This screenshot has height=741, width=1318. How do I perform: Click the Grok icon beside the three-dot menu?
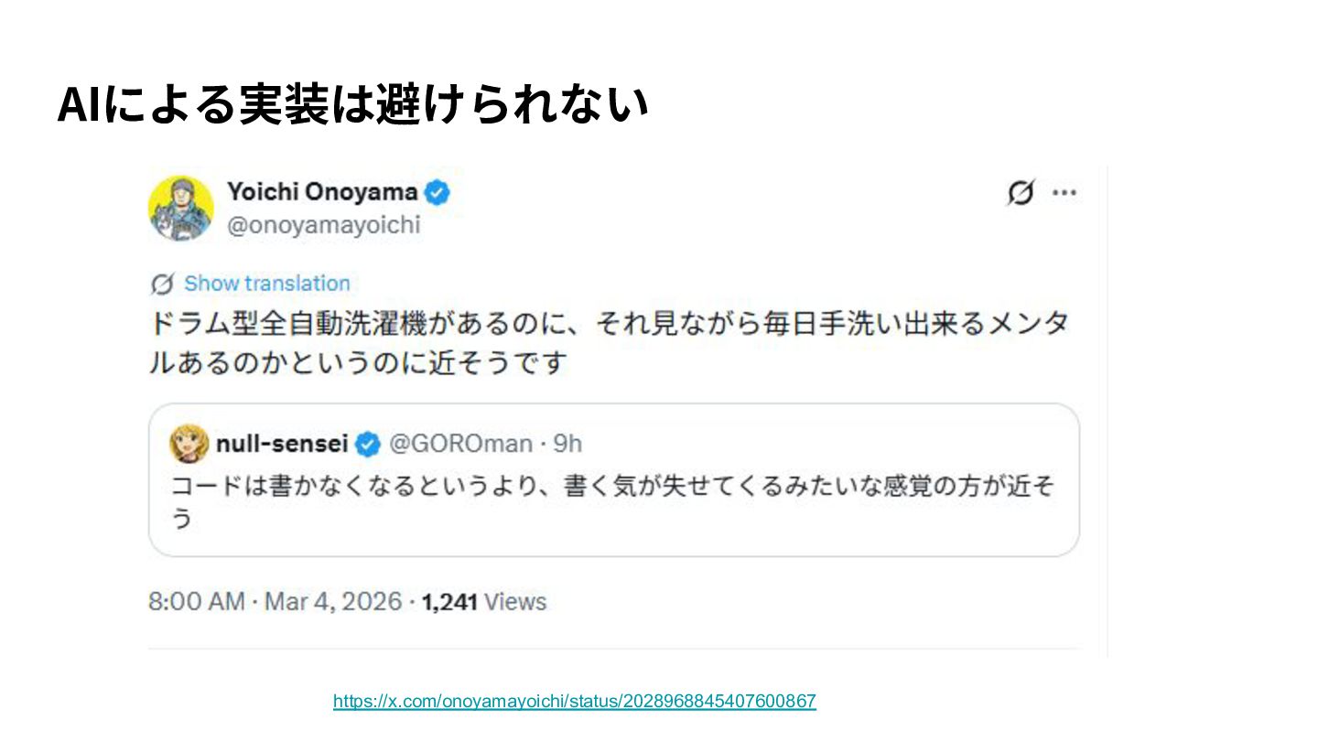[1020, 193]
